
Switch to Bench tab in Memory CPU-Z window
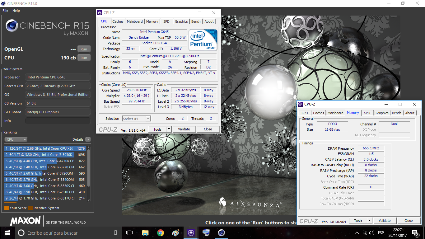pos(397,113)
